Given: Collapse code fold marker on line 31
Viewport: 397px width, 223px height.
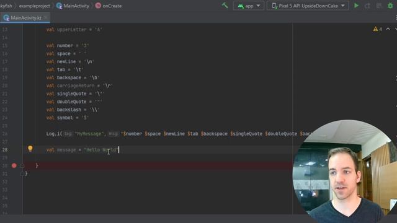Looking at the screenshot, I should pos(22,173).
